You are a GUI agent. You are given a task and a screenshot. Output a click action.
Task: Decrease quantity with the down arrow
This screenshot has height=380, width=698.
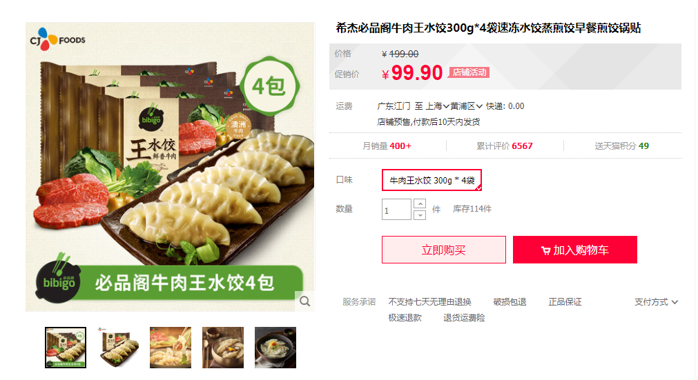[420, 215]
